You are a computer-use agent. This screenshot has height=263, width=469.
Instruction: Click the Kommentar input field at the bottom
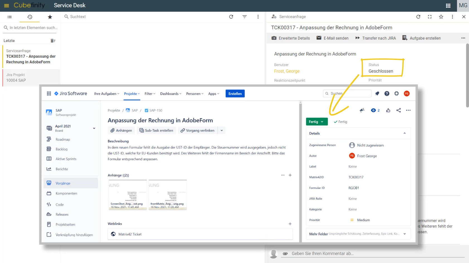coord(334,254)
